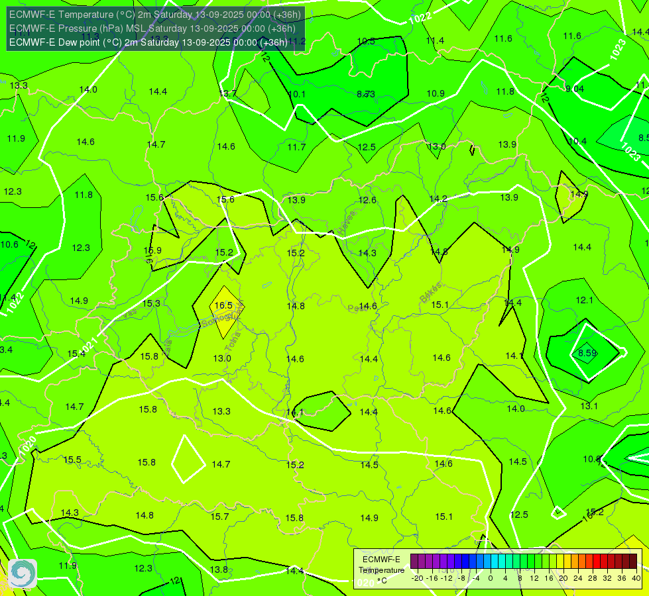Click the 13.8 temperature value
This screenshot has width=649, height=596.
219,570
